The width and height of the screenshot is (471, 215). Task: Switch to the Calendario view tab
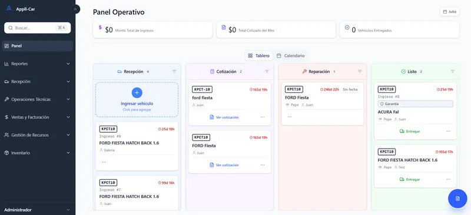click(x=291, y=56)
